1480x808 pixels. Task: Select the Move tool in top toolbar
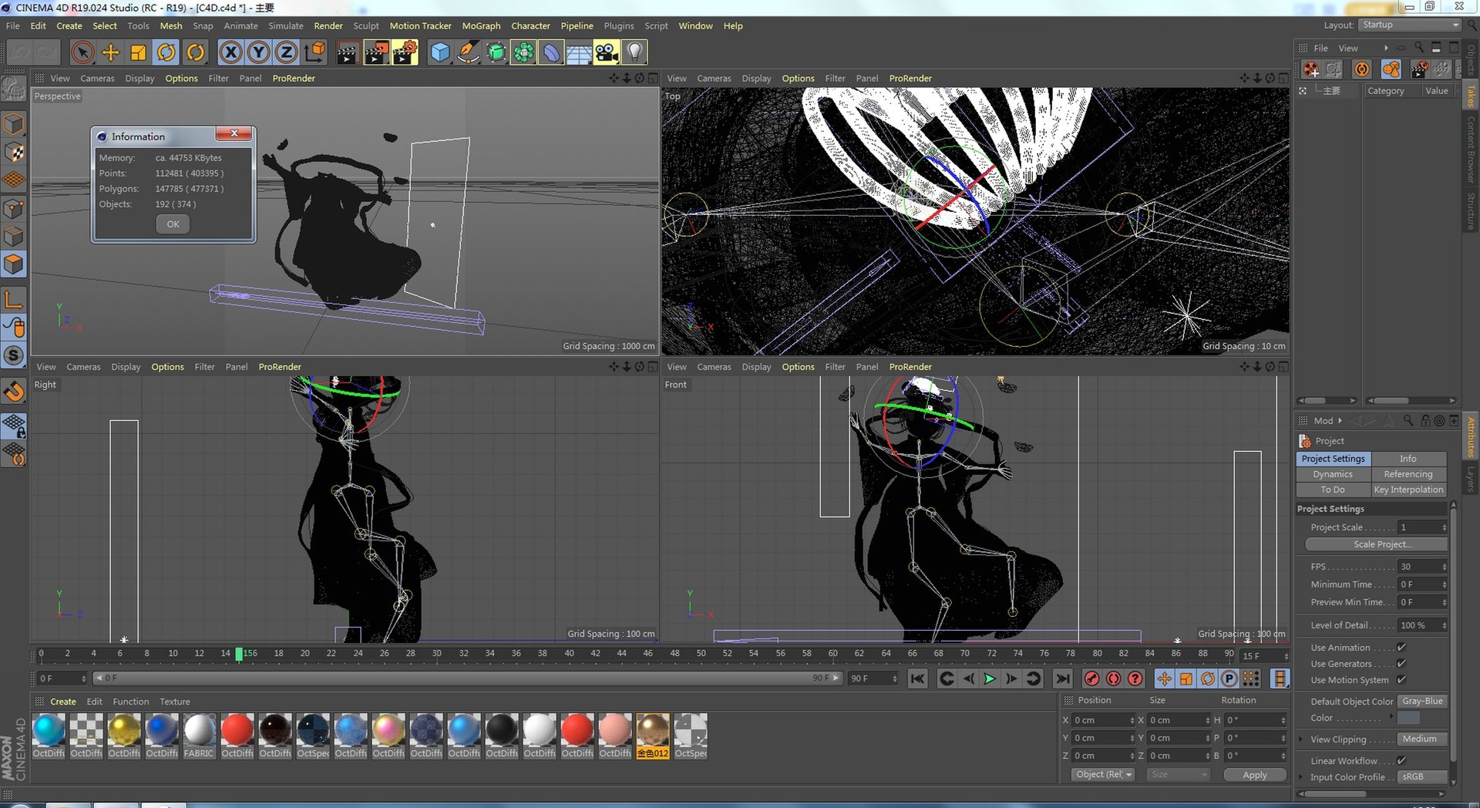pyautogui.click(x=110, y=52)
